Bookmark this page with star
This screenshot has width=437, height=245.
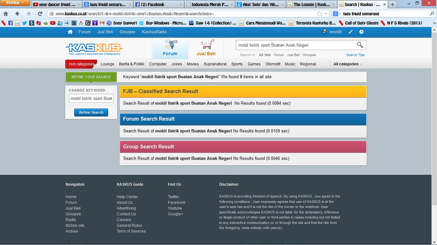[x=320, y=14]
